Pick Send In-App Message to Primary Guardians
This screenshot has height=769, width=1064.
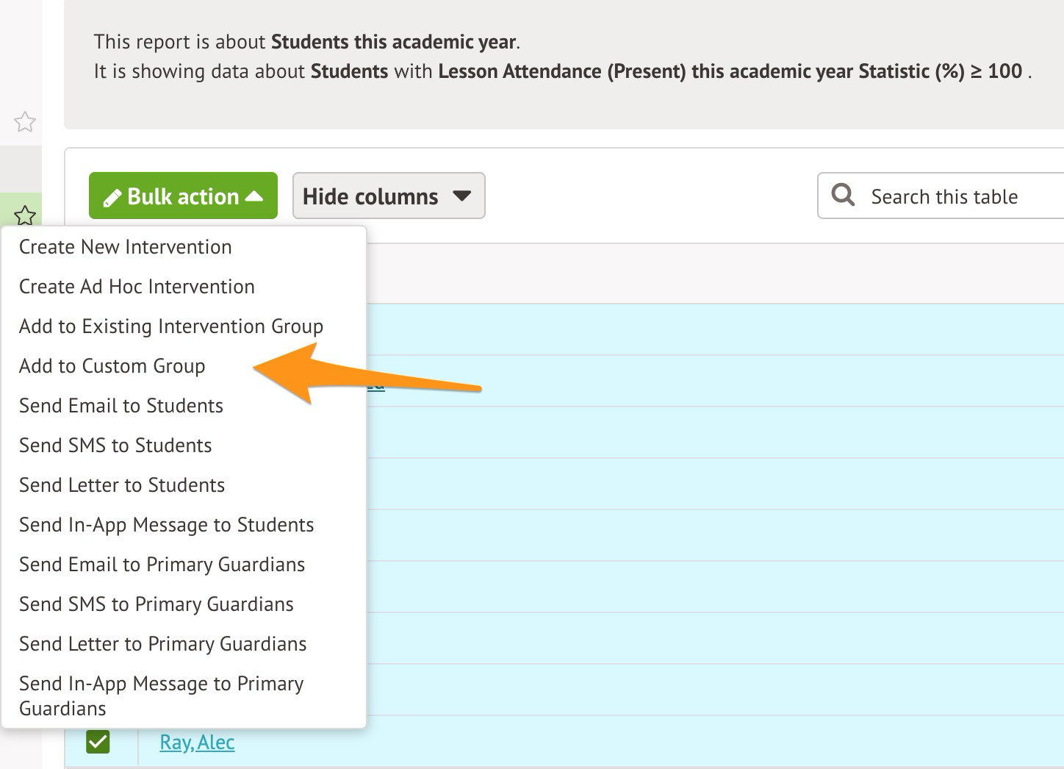(162, 695)
